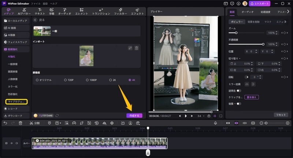Click the delete trash icon in timeline toolbar
293x158 pixels.
(x=21, y=123)
